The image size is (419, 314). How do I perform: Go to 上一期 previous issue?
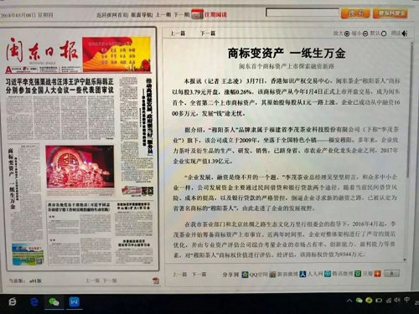[x=163, y=14]
